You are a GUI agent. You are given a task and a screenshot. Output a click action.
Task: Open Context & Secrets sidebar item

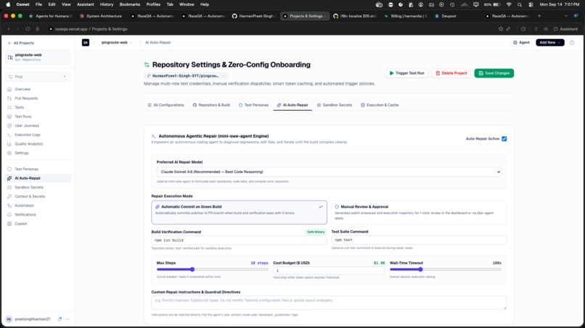coord(30,196)
